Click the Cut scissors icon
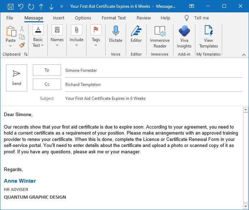Viewport: 249px width, 210px height. (x=22, y=29)
